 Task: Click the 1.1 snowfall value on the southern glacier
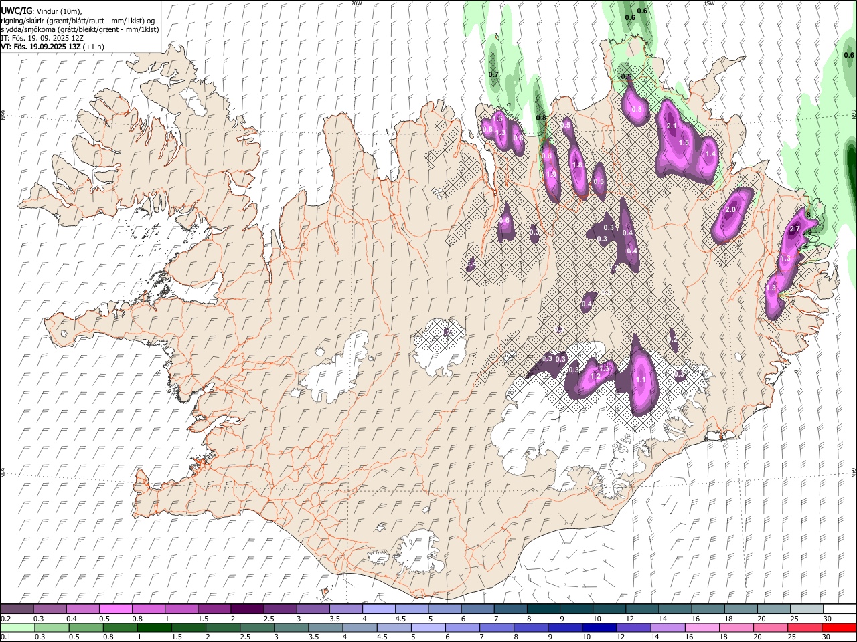pos(641,380)
